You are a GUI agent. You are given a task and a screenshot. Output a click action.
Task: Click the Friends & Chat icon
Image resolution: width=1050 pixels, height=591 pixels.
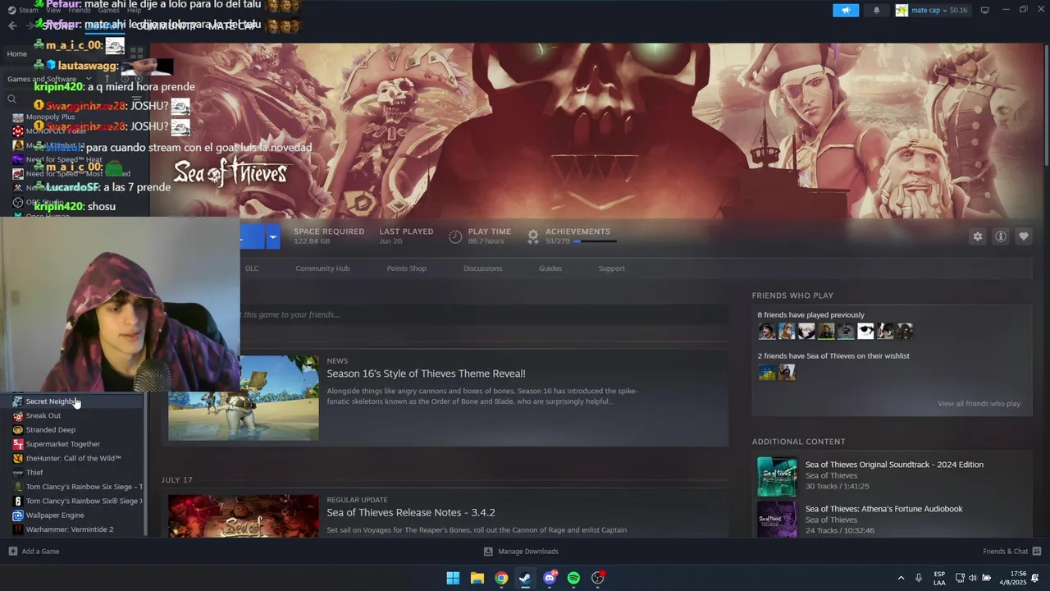[x=1037, y=552]
